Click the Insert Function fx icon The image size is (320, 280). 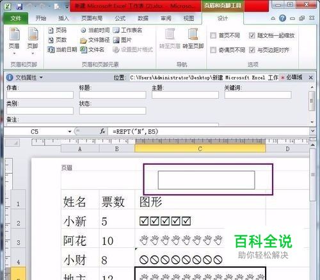pos(102,131)
